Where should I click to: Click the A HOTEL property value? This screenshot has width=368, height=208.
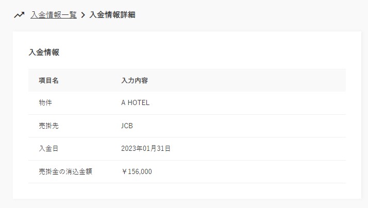pyautogui.click(x=135, y=103)
